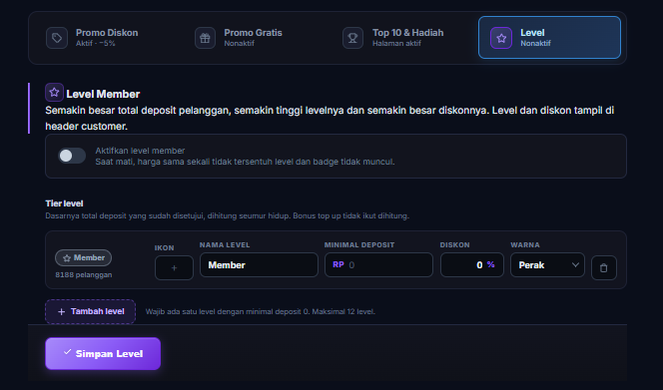
Task: Click the Diskon percent input field
Action: coord(472,265)
